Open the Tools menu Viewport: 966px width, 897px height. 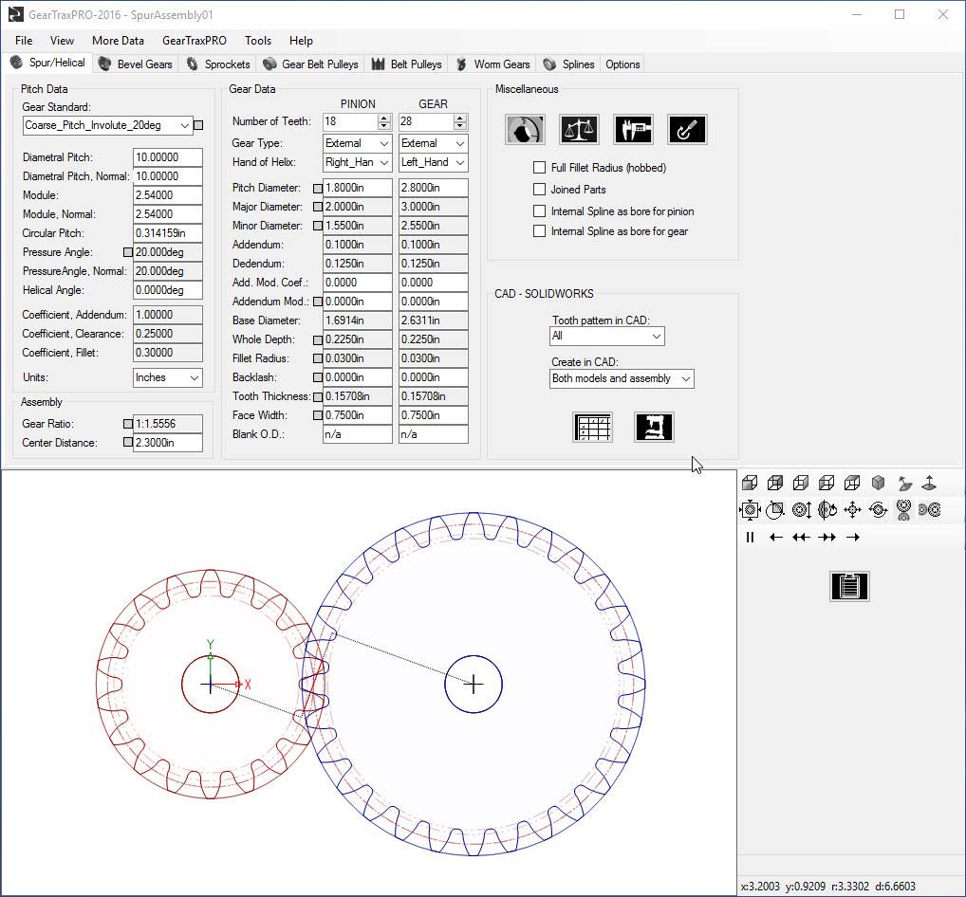coord(257,41)
